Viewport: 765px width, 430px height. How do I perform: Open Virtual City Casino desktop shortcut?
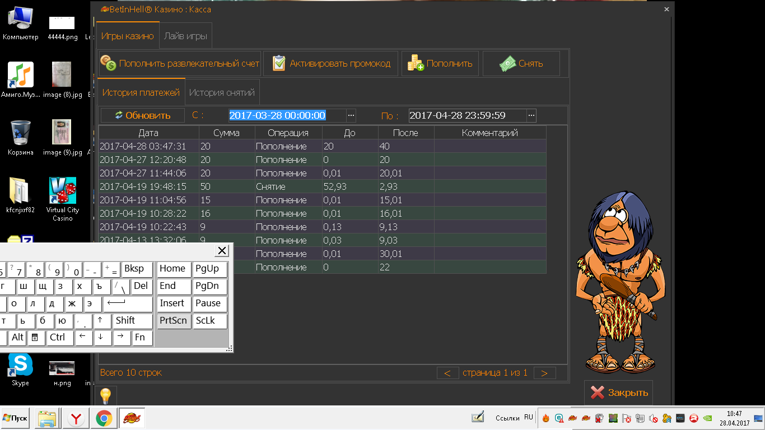coord(62,192)
